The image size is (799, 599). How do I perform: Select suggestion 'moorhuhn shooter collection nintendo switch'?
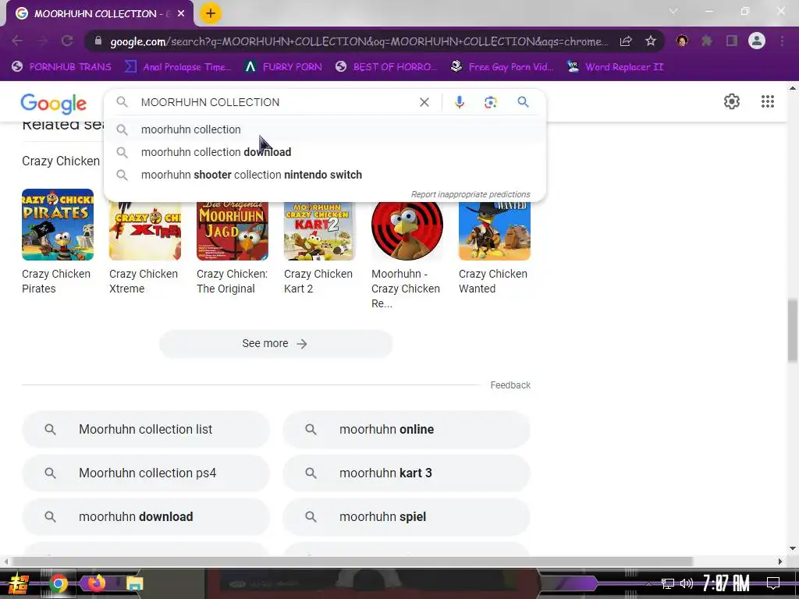[x=325, y=175]
